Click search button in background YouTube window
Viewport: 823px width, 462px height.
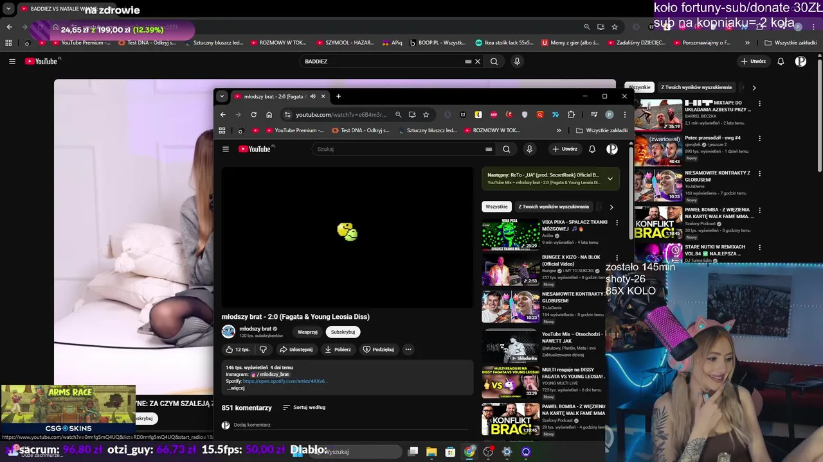tap(494, 62)
